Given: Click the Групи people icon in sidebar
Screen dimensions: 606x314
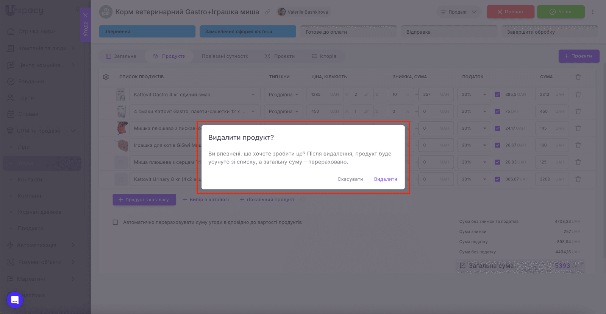Looking at the screenshot, I should coord(11,98).
